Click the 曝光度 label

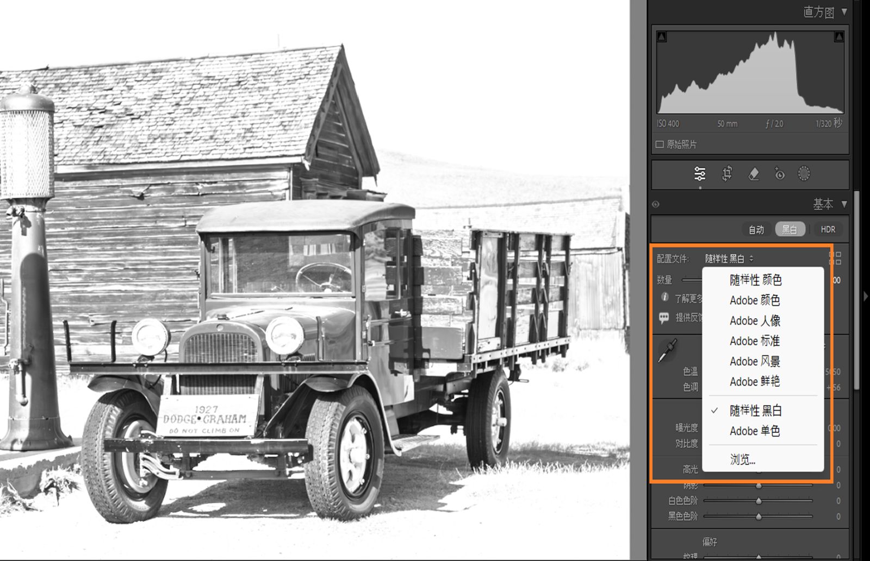pyautogui.click(x=686, y=428)
